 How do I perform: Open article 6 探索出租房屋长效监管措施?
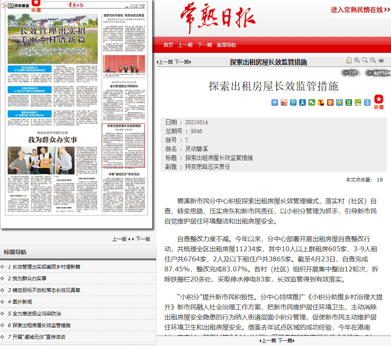(41, 325)
